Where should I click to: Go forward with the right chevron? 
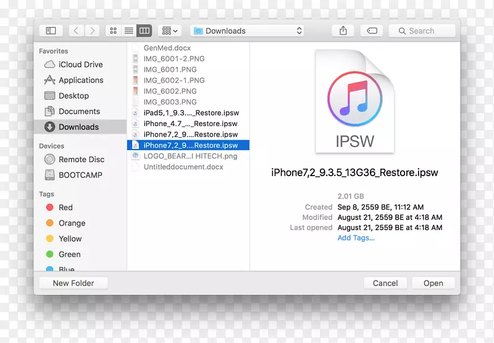pos(92,30)
